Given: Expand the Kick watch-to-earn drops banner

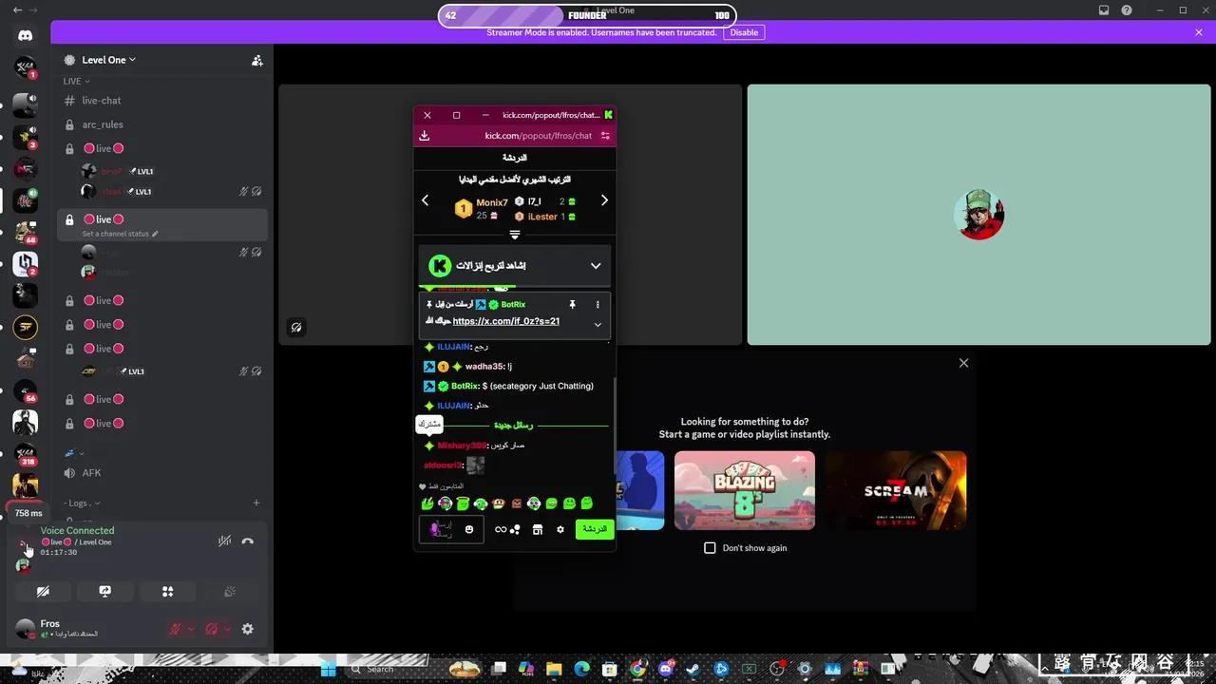Looking at the screenshot, I should click(596, 266).
